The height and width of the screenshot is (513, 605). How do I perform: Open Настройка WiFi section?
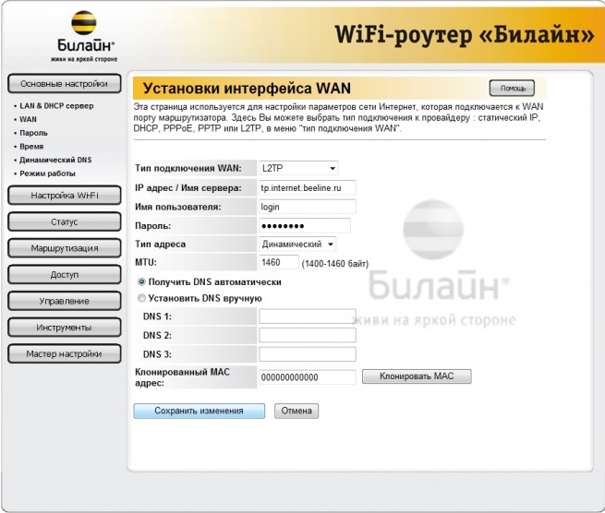(x=64, y=196)
